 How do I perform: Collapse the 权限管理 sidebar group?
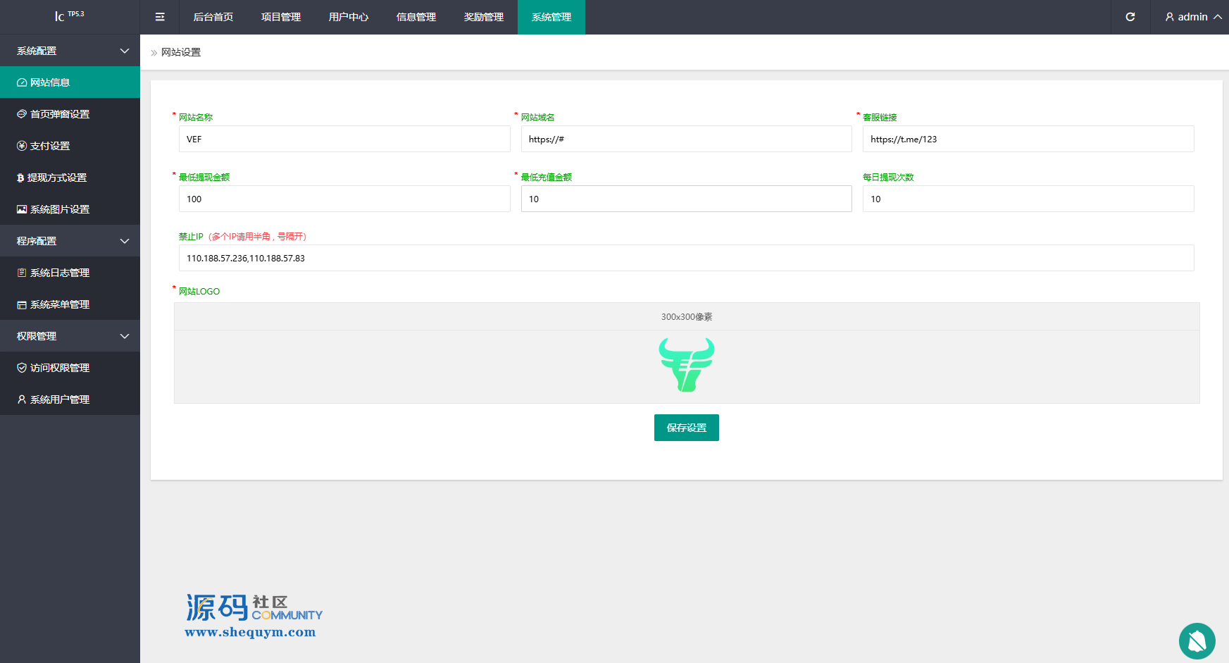point(70,336)
